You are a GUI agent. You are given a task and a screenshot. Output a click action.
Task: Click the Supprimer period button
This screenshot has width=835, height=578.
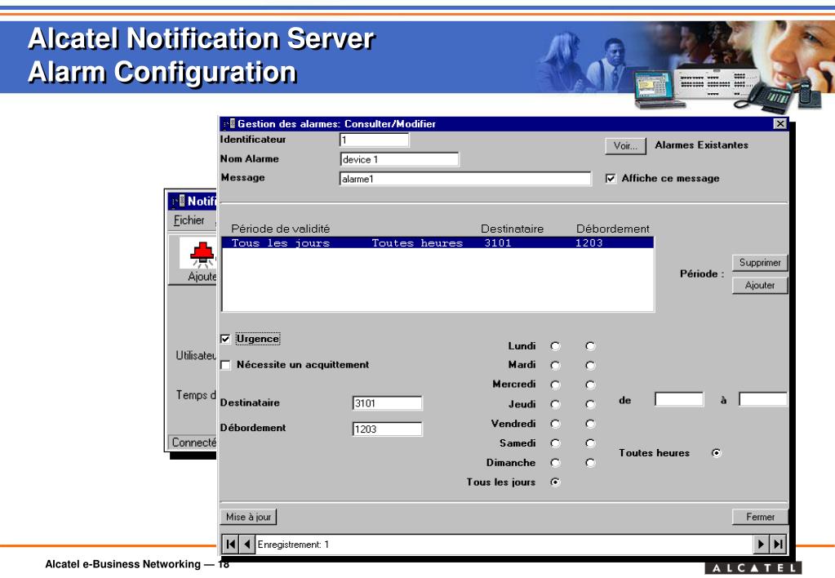(x=759, y=263)
